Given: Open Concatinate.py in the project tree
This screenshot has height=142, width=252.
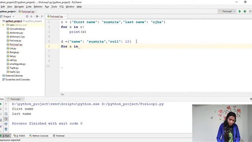Looking at the screenshot, I should [17, 29].
